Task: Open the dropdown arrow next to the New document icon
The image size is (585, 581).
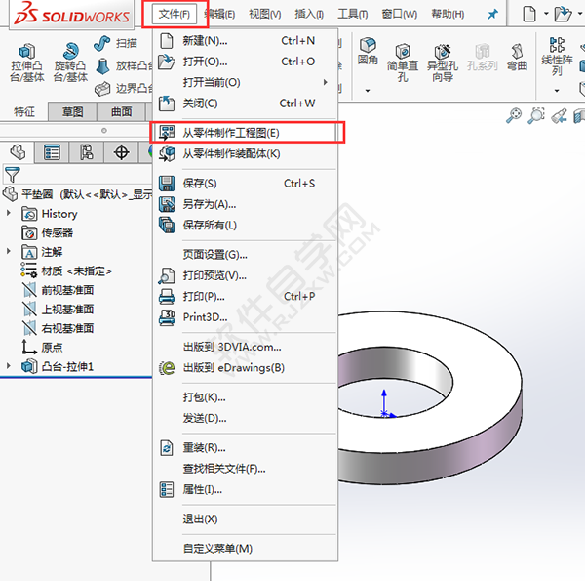Action: [x=546, y=14]
